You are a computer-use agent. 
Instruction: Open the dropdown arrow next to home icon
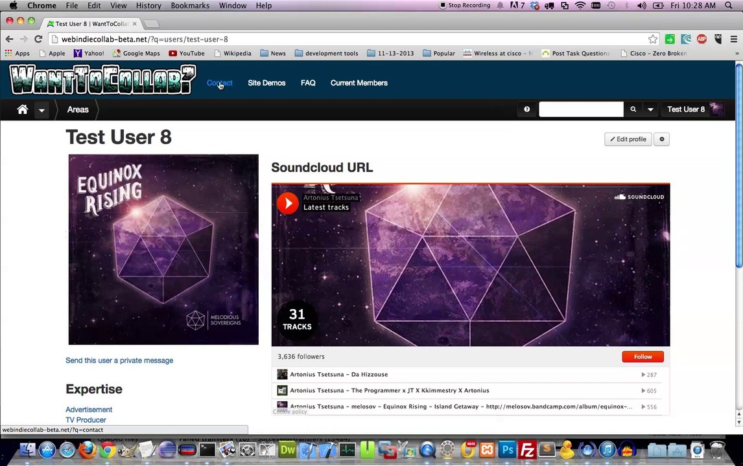pos(41,110)
